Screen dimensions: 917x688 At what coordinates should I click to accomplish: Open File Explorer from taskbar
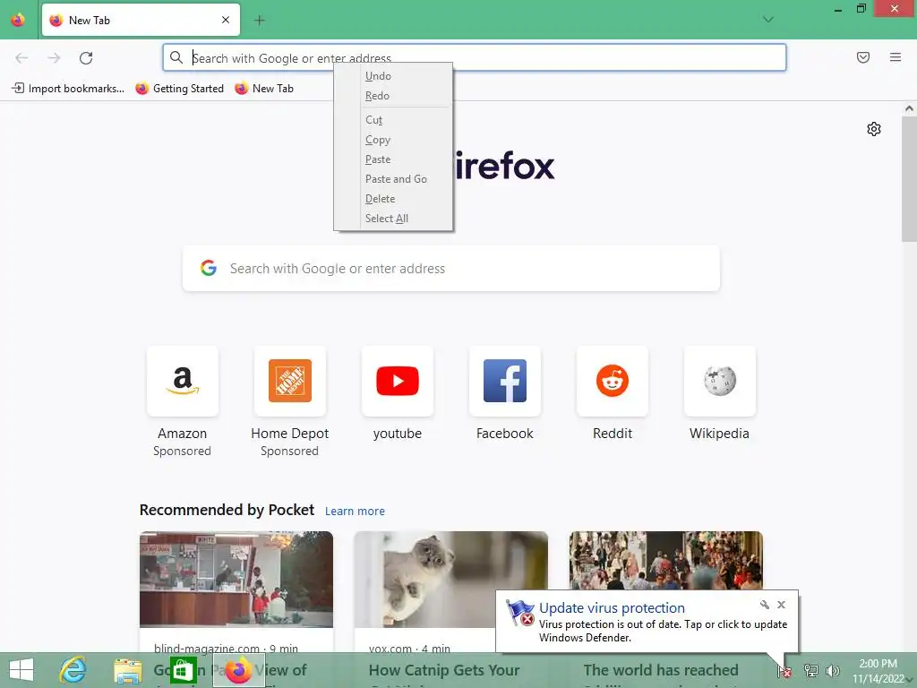pyautogui.click(x=127, y=670)
